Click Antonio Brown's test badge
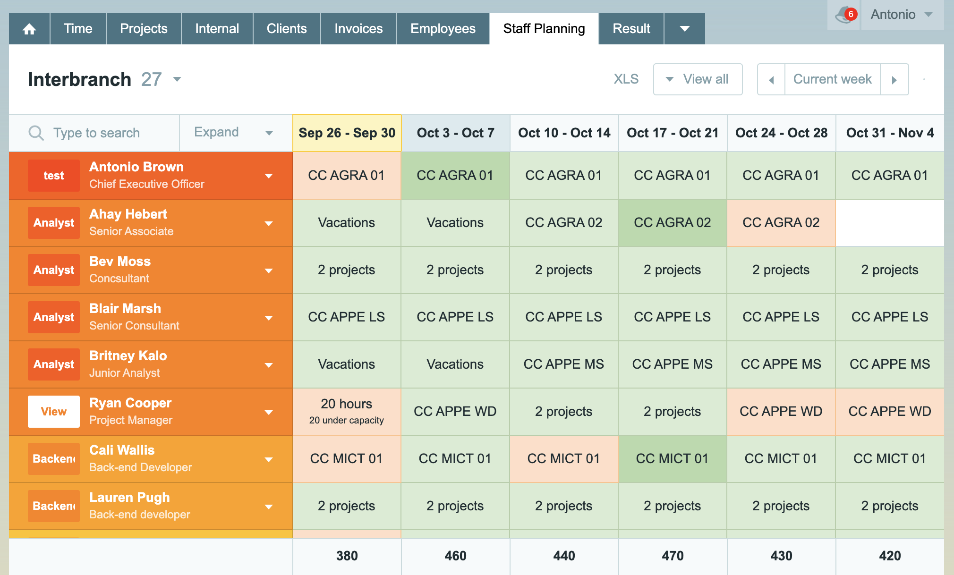Viewport: 954px width, 575px height. click(x=54, y=176)
